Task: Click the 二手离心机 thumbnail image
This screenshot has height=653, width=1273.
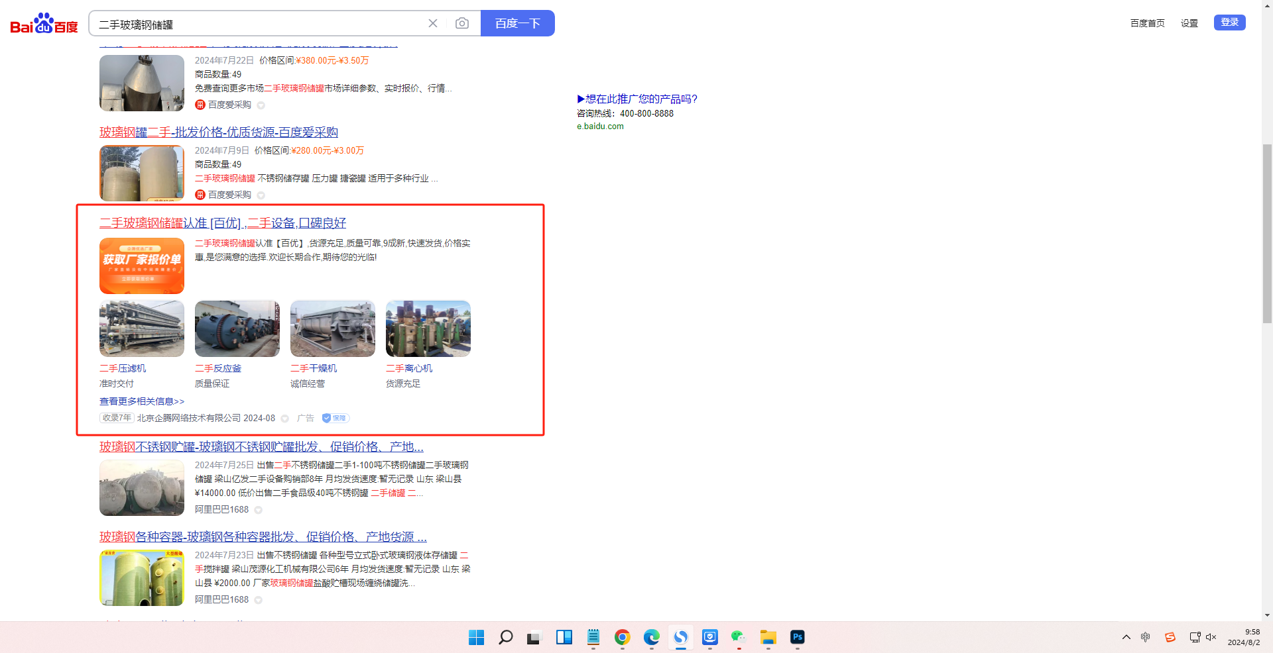Action: (x=428, y=329)
